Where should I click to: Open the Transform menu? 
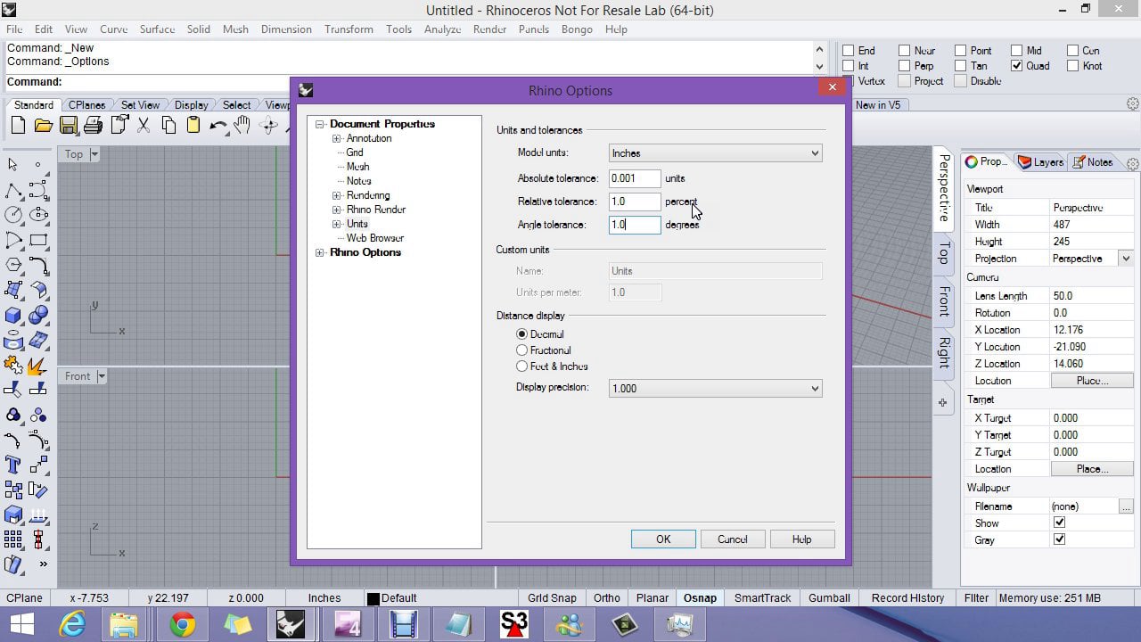[x=349, y=29]
